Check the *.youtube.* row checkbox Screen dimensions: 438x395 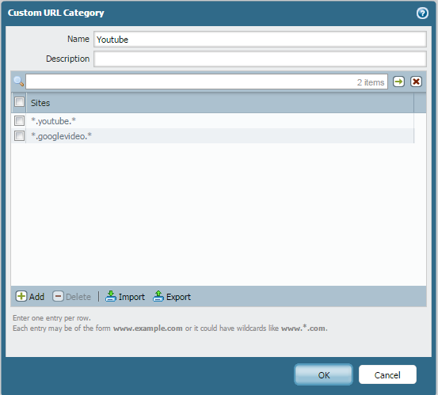click(19, 120)
